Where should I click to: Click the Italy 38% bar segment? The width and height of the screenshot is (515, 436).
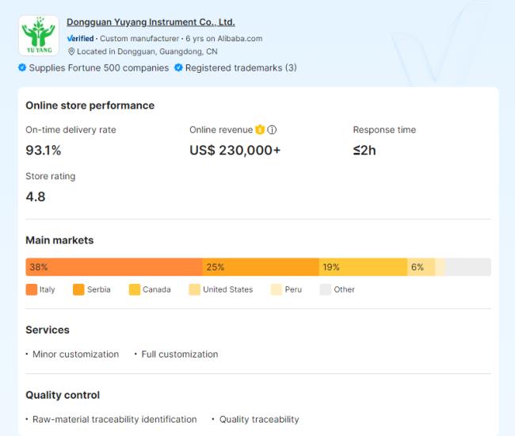(113, 267)
